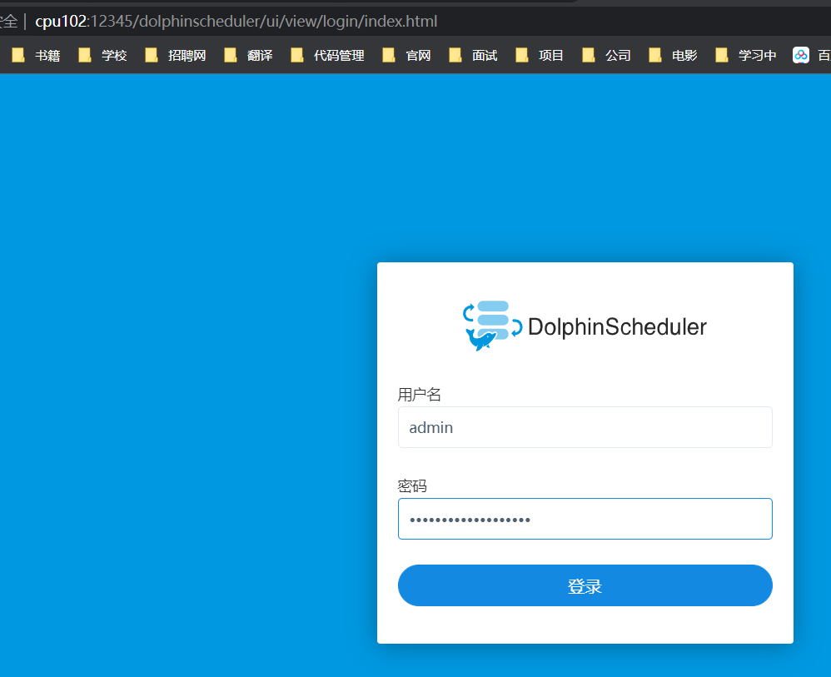Click the 密码 label text

coord(412,485)
